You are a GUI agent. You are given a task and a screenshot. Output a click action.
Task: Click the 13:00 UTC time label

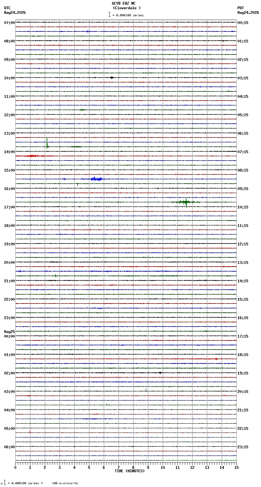pyautogui.click(x=10, y=133)
